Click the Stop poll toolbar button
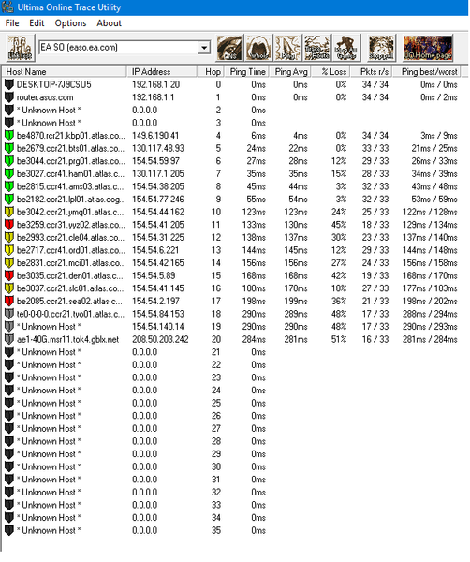The height and width of the screenshot is (562, 470). 381,48
